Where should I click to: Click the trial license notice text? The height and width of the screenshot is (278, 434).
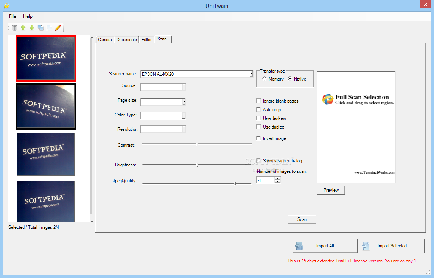click(x=352, y=261)
